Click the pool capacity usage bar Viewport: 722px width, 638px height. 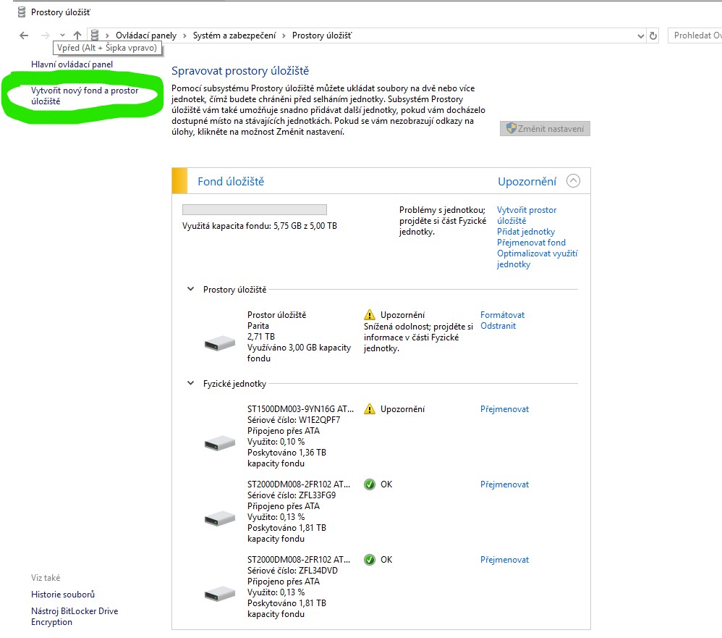[255, 210]
